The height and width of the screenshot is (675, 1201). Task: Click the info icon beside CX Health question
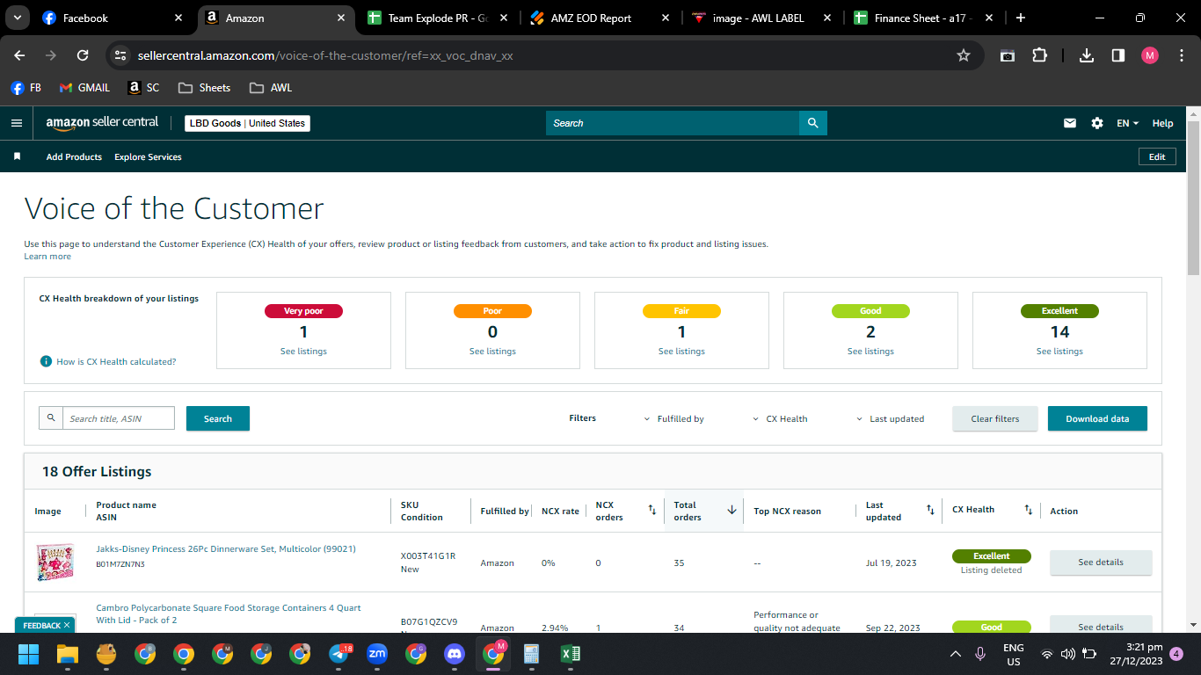46,361
